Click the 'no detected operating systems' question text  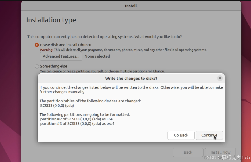pyautogui.click(x=104, y=37)
